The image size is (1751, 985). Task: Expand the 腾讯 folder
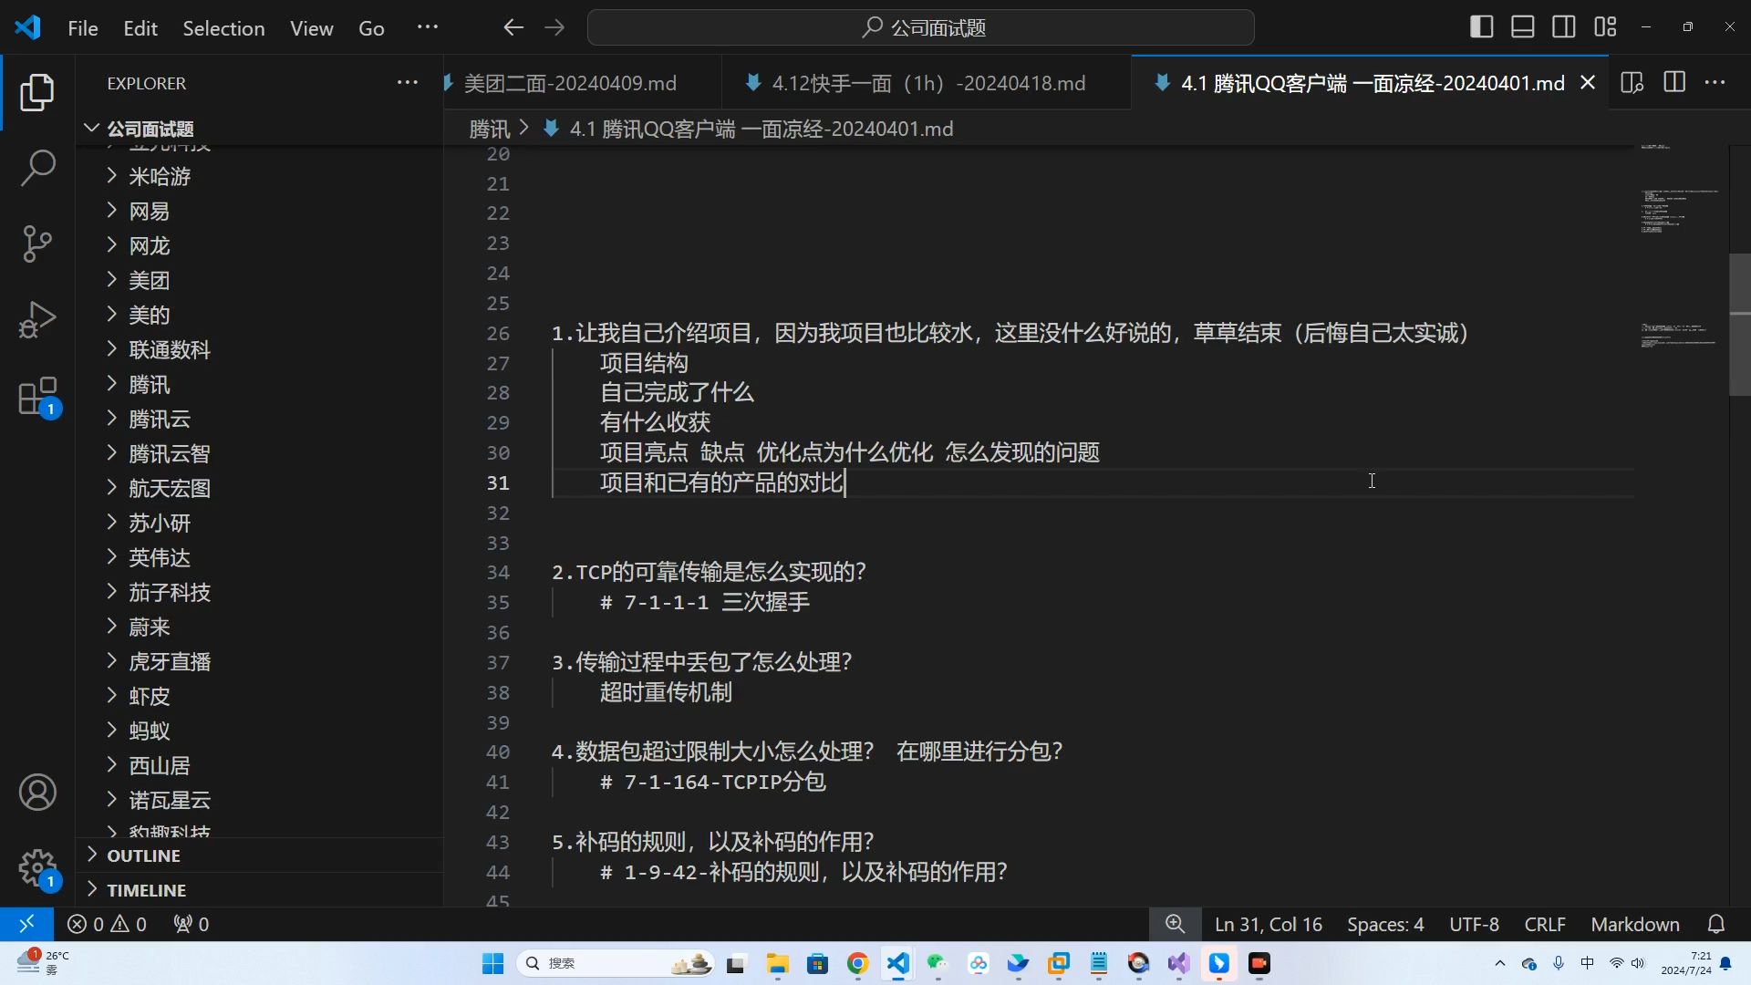click(x=260, y=384)
